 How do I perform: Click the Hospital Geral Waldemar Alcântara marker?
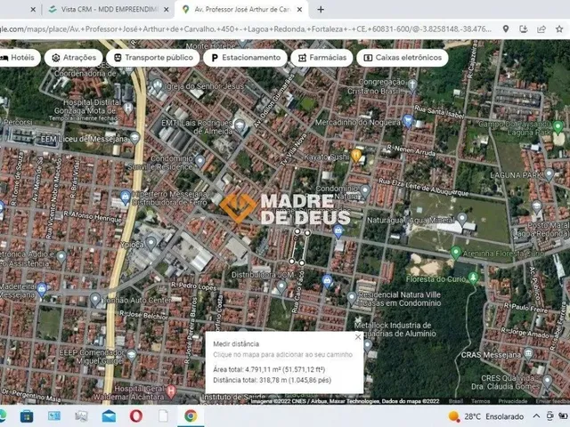(x=171, y=391)
